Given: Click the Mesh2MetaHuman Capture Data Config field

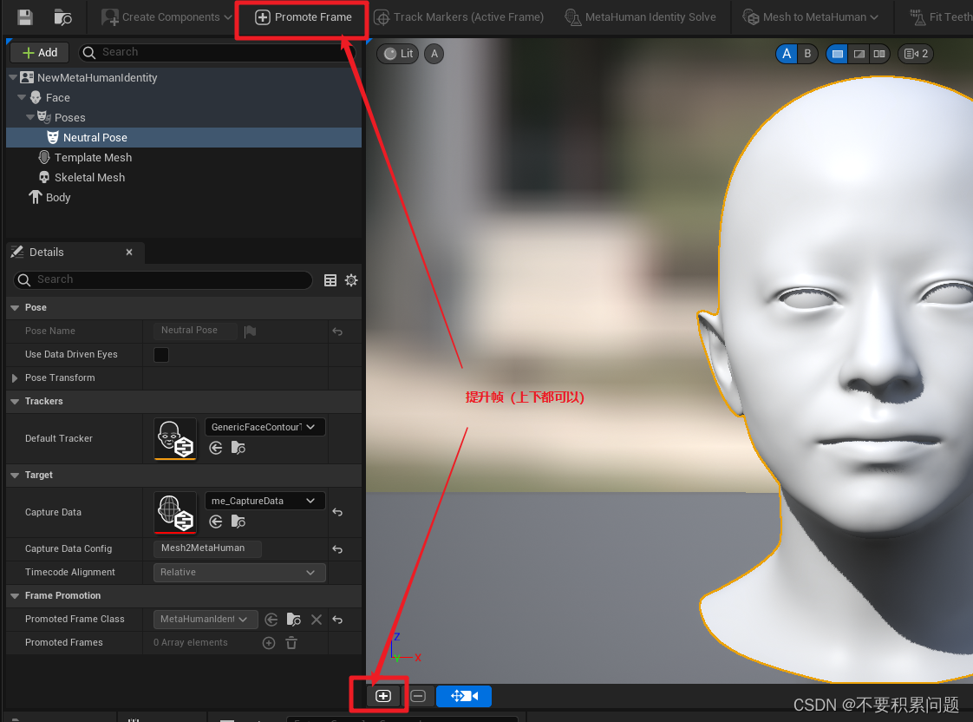Looking at the screenshot, I should pos(207,548).
